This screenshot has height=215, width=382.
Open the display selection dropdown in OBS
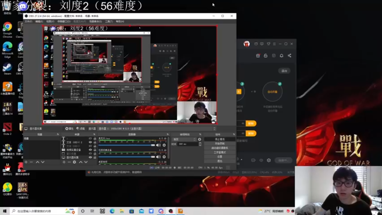[157, 129]
